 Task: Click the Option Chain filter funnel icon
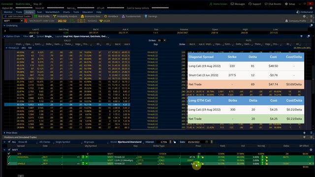(x=301, y=36)
